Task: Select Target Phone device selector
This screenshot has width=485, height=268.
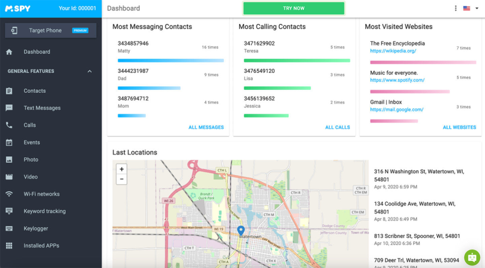Action: (x=51, y=30)
